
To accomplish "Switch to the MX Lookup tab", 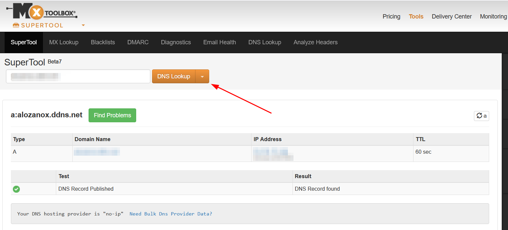I will click(64, 42).
